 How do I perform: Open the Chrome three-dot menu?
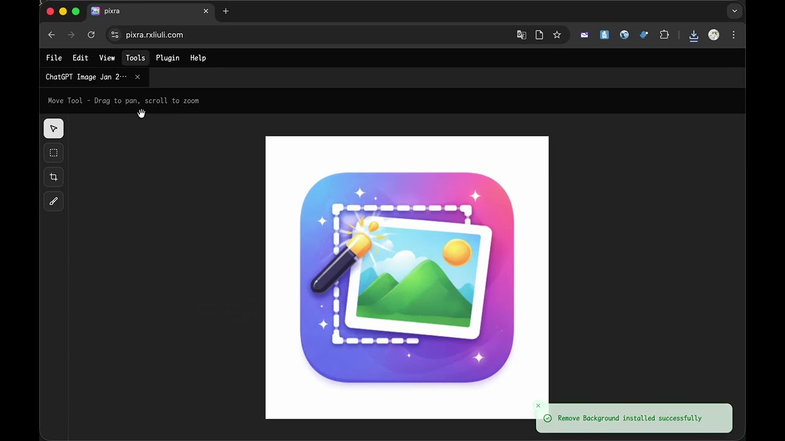click(x=733, y=35)
